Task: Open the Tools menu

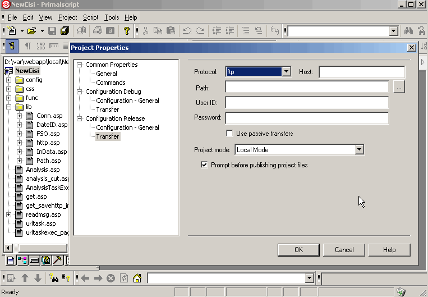Action: tap(112, 17)
